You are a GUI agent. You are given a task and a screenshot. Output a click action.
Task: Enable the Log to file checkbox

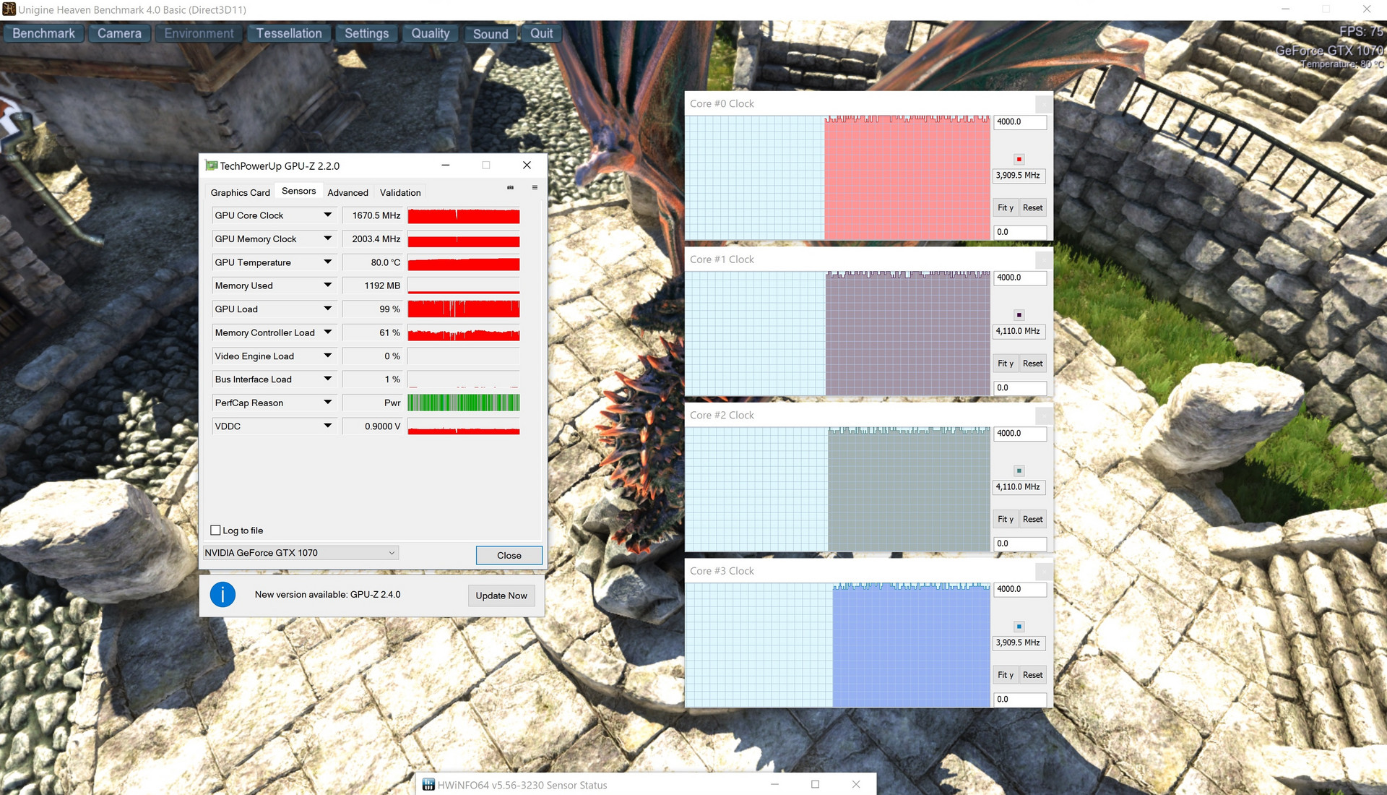tap(215, 530)
